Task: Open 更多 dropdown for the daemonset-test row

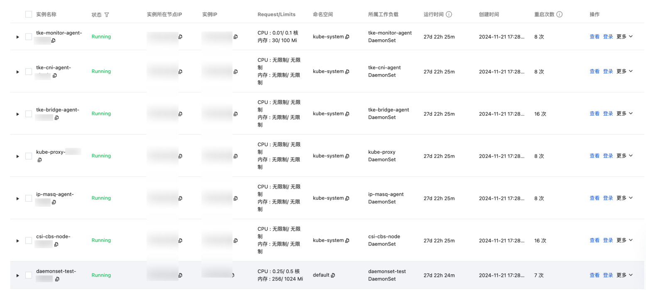Action: (624, 275)
